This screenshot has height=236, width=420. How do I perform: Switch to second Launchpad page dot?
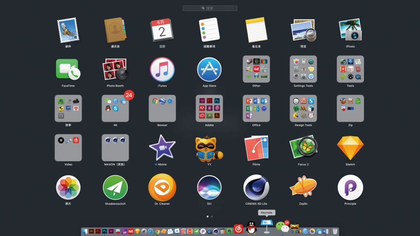[x=212, y=217]
